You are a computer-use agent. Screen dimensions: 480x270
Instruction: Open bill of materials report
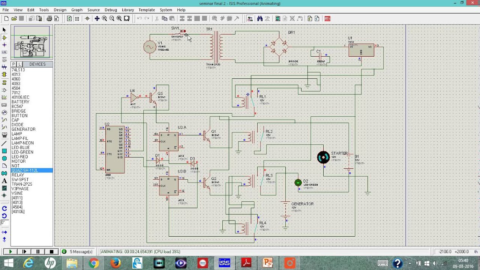click(310, 18)
